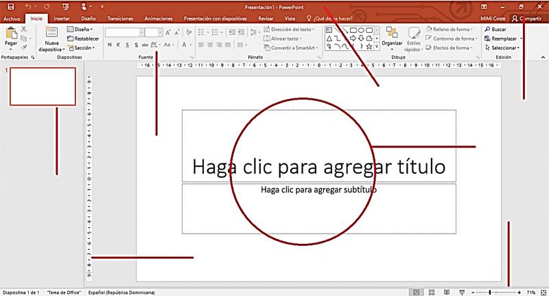Switch to the Revisar tab

(266, 19)
